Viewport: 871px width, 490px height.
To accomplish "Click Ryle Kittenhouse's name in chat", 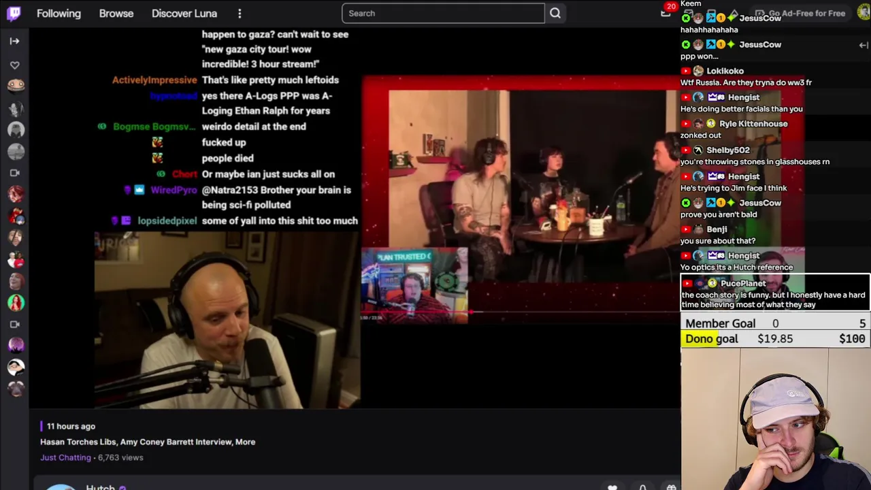I will (x=753, y=124).
